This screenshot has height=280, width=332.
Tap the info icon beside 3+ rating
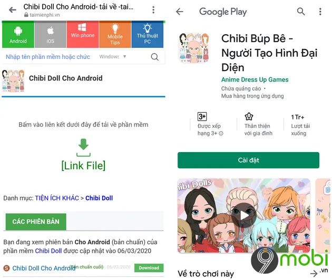(221, 134)
